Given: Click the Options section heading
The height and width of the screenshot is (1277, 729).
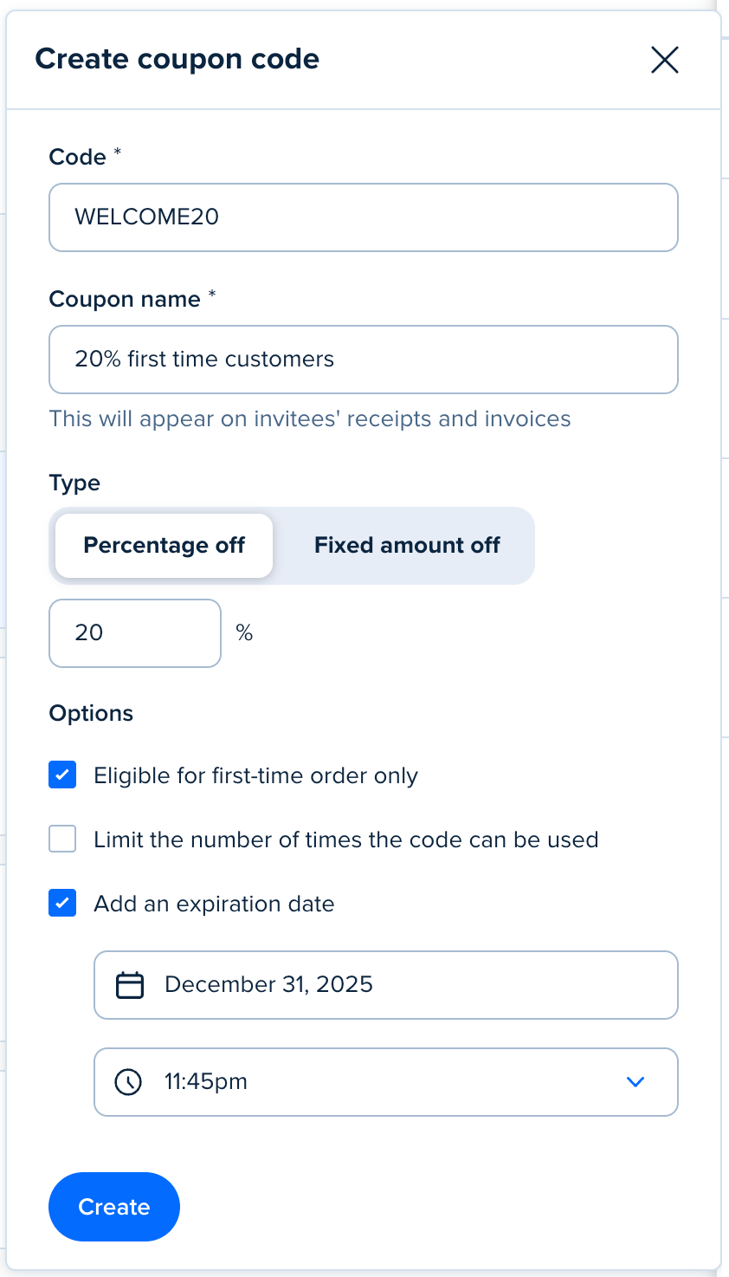Looking at the screenshot, I should (x=91, y=713).
